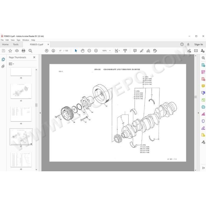Open the Attachments paperclip panel
Screen dimensions: 206x206
[3, 66]
